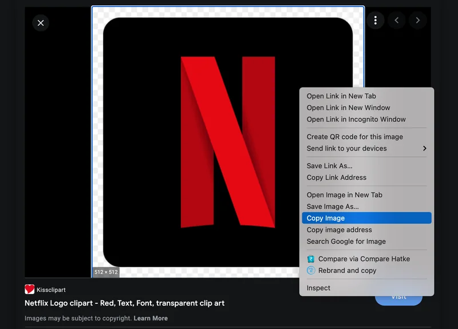
Task: Click the Kissclipart heart favicon
Action: tap(30, 290)
